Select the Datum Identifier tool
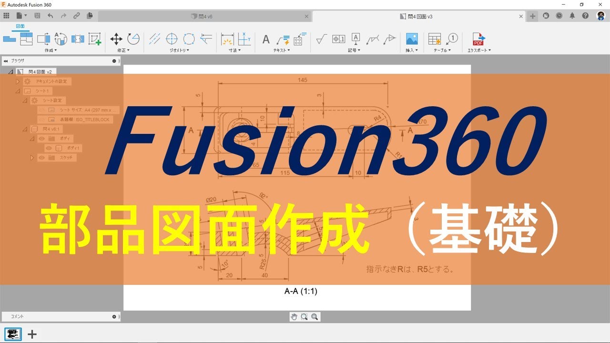The width and height of the screenshot is (610, 343). (x=356, y=39)
